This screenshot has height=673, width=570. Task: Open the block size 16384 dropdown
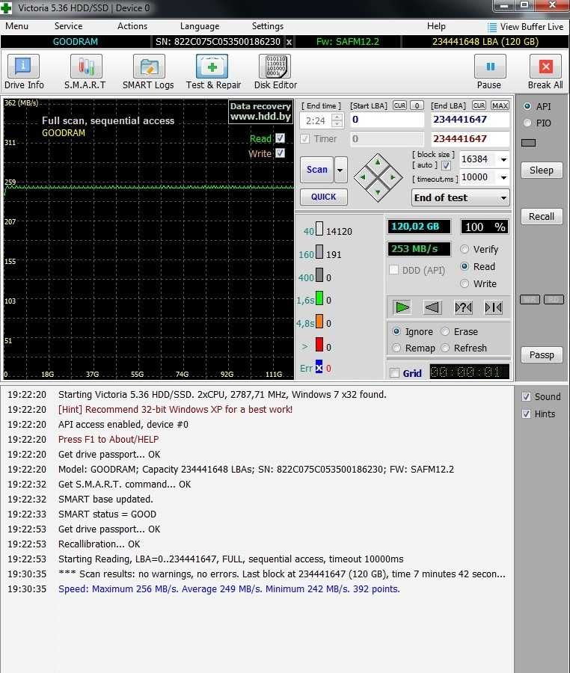pos(503,160)
